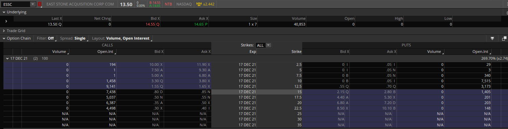The width and height of the screenshot is (508, 129).
Task: Click call bid 3.30 at strike 10
Action: pyautogui.click(x=155, y=81)
